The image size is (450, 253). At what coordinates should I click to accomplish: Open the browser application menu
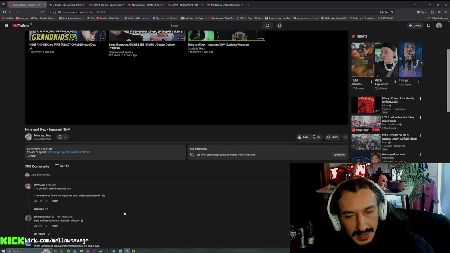445,12
